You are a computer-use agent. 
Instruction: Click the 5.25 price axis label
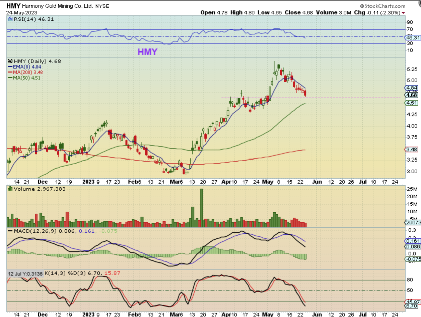pos(412,69)
